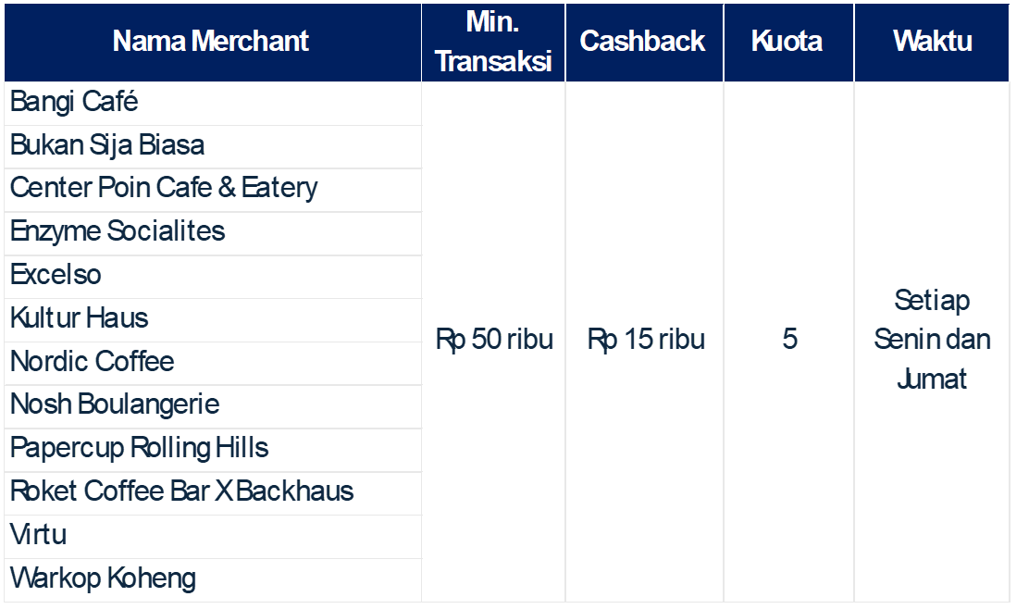Click the Rp 15 ribu cashback cell
Viewport: 1016px width, 609px height.
pyautogui.click(x=645, y=340)
